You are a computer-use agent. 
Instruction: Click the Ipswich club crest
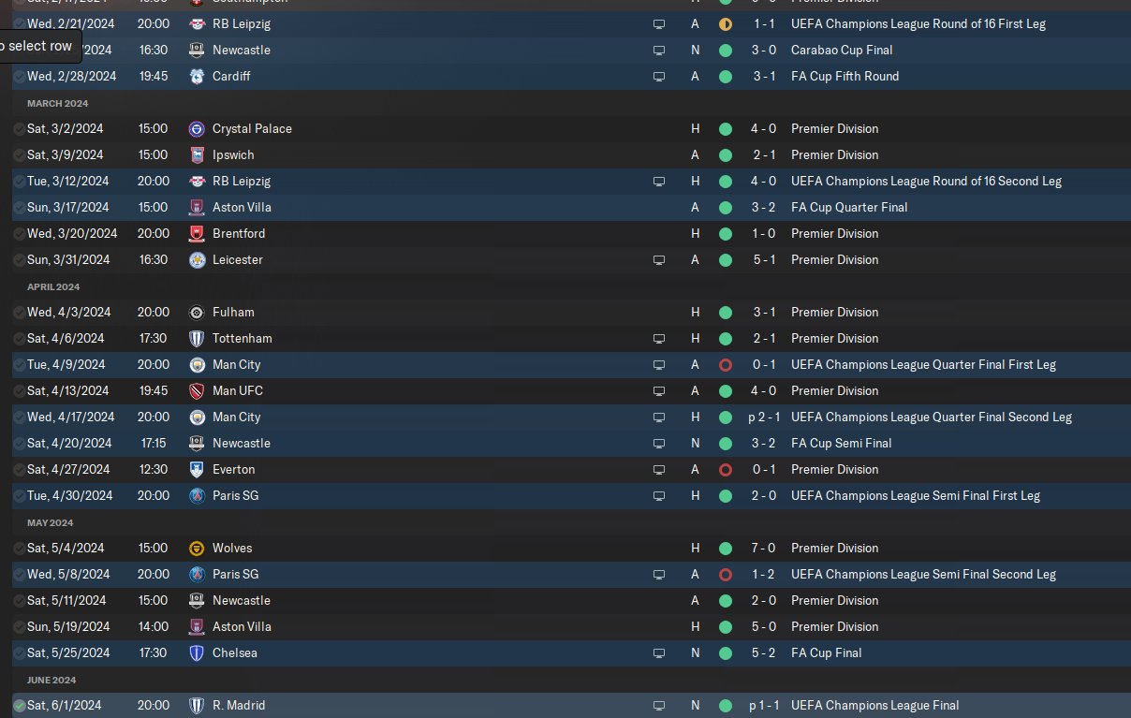[x=197, y=154]
